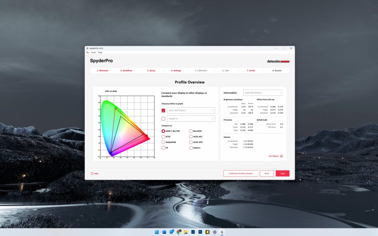Enable the Studio TV profile checkbox
The width and height of the screenshot is (378, 236).
point(163,119)
